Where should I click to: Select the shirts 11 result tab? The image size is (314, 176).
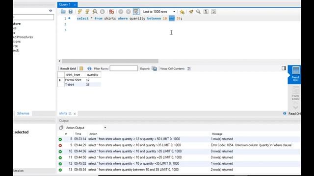(x=65, y=113)
